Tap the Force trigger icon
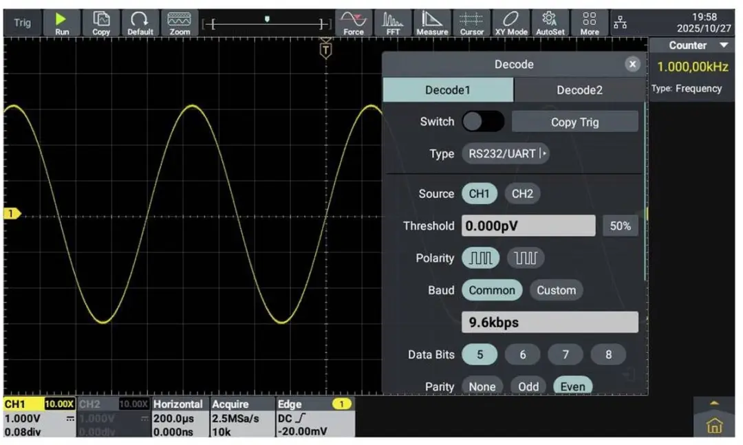 pyautogui.click(x=354, y=23)
